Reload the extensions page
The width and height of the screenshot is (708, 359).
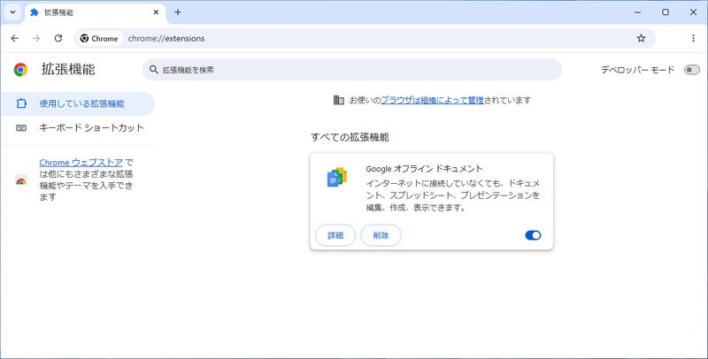58,38
